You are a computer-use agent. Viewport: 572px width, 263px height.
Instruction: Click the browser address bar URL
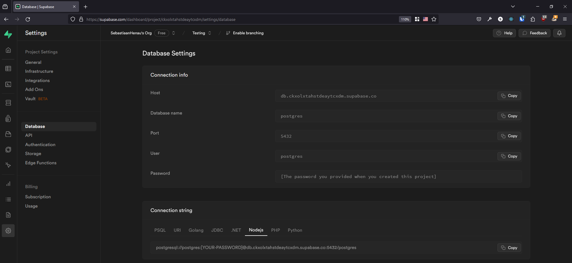(x=161, y=19)
